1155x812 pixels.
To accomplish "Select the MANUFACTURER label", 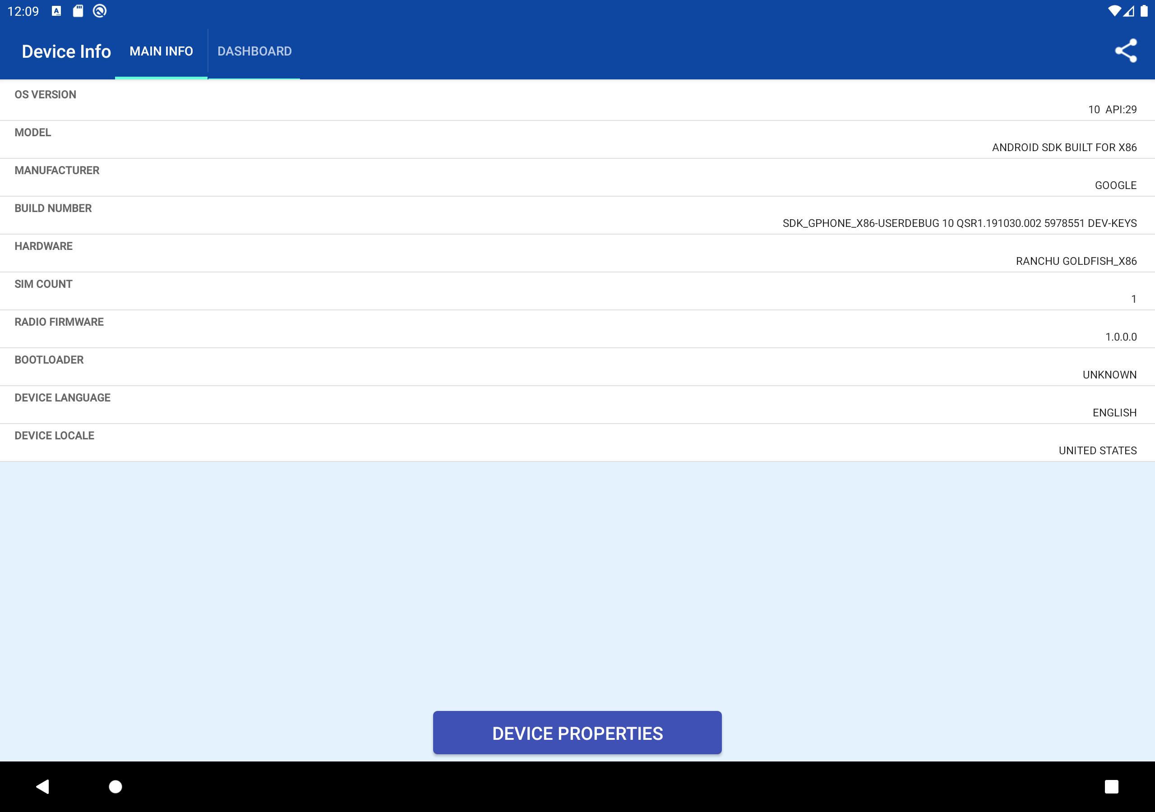I will pyautogui.click(x=57, y=171).
